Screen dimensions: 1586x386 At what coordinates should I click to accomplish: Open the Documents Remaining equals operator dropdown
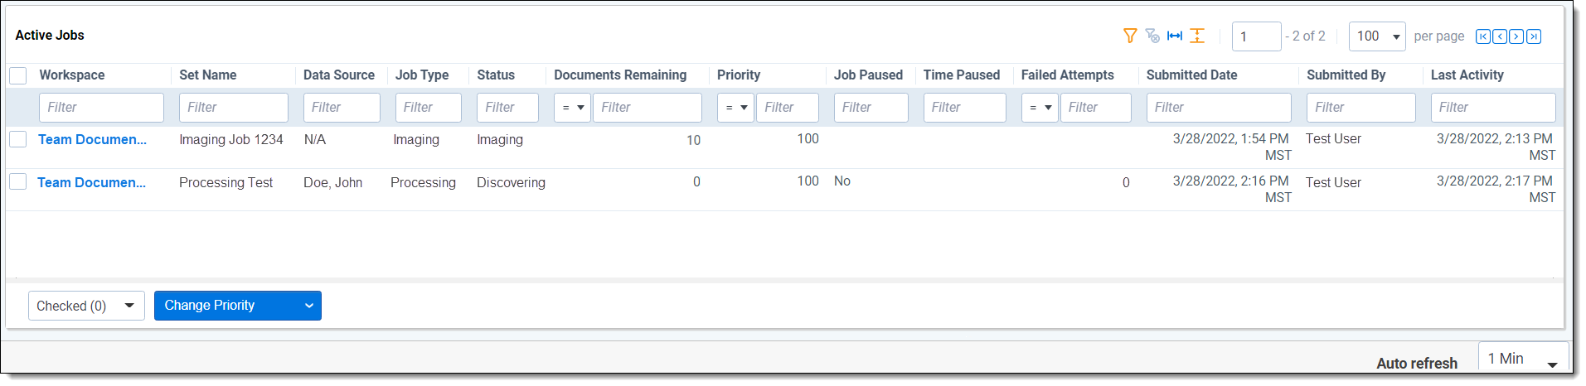pyautogui.click(x=572, y=108)
